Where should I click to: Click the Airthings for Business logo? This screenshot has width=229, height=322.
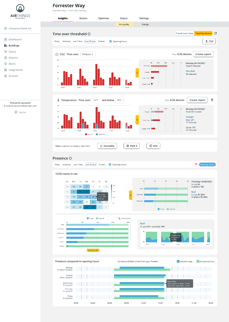click(x=20, y=11)
